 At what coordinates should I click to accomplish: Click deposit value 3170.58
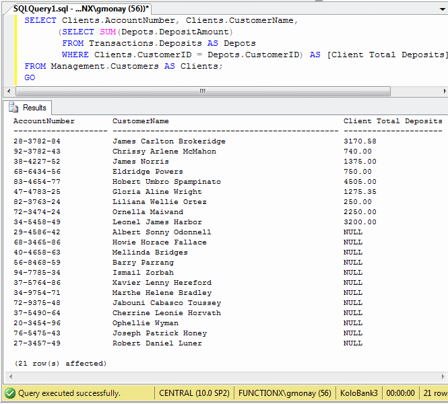[x=360, y=141]
